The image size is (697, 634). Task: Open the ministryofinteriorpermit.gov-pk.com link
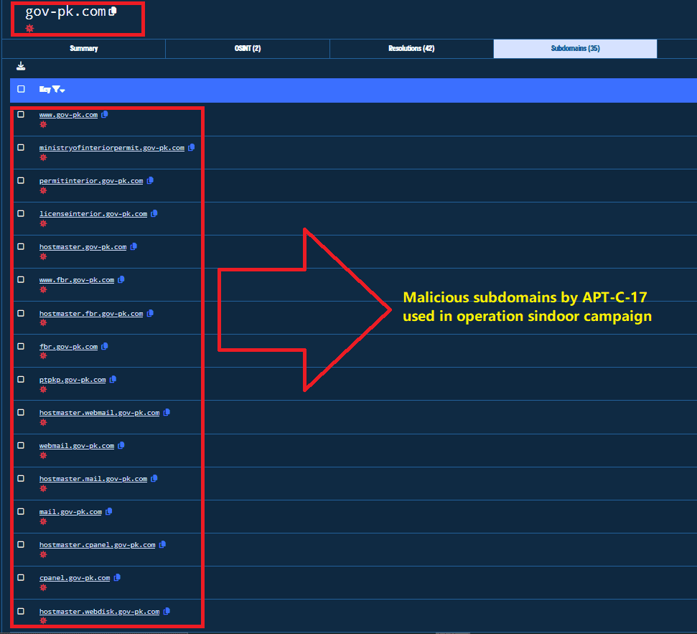tap(111, 147)
